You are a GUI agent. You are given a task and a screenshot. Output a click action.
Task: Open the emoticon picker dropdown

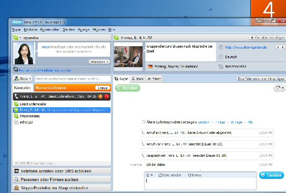[x=149, y=175]
